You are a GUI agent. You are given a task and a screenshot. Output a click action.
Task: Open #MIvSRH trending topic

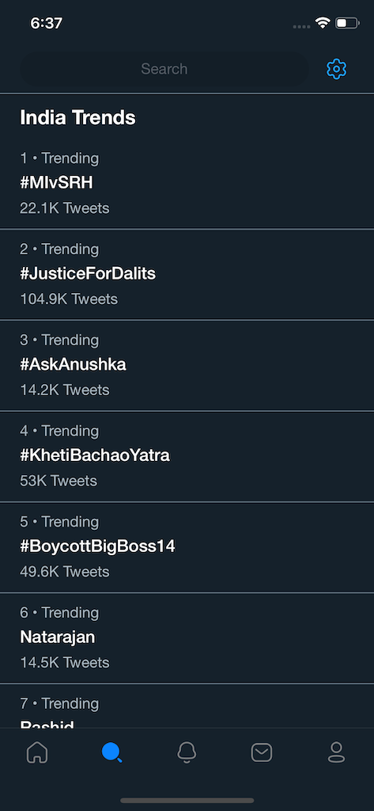[x=187, y=183]
